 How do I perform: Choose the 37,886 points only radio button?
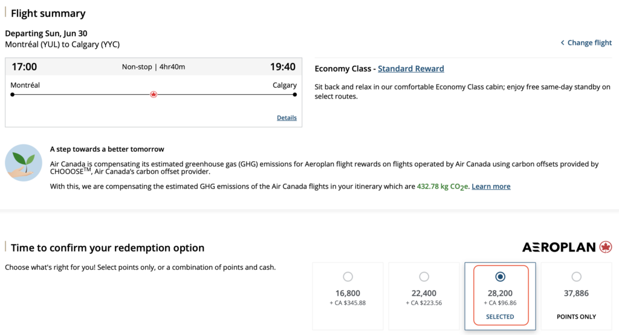coord(576,277)
